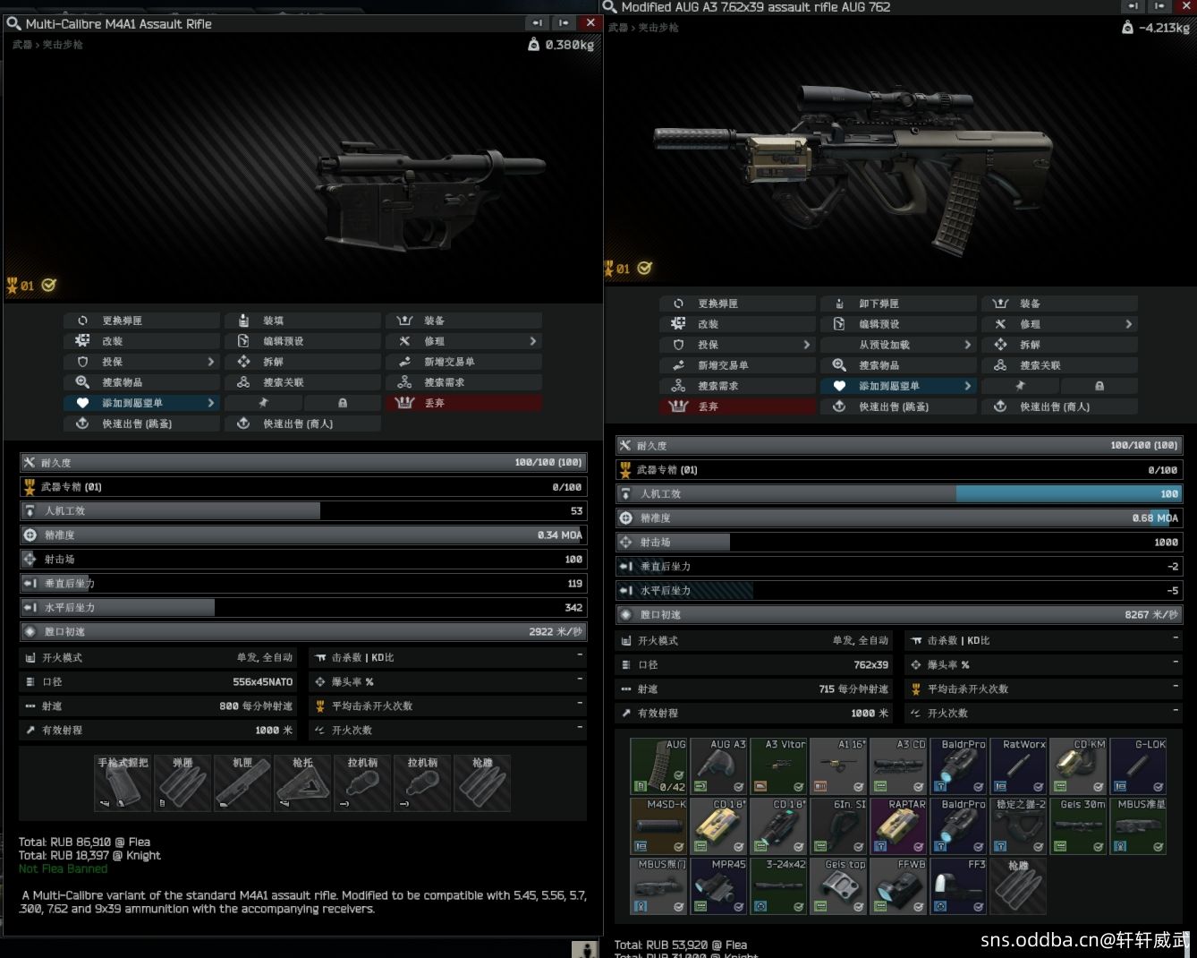Click 快速出售 (商人) in AUG window
This screenshot has height=958, width=1197.
pos(1059,406)
